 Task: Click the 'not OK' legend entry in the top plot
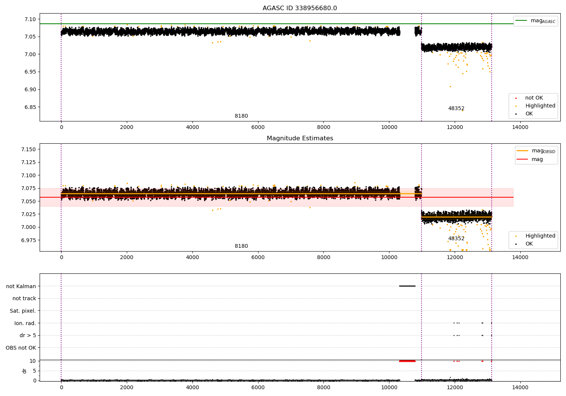[x=534, y=98]
